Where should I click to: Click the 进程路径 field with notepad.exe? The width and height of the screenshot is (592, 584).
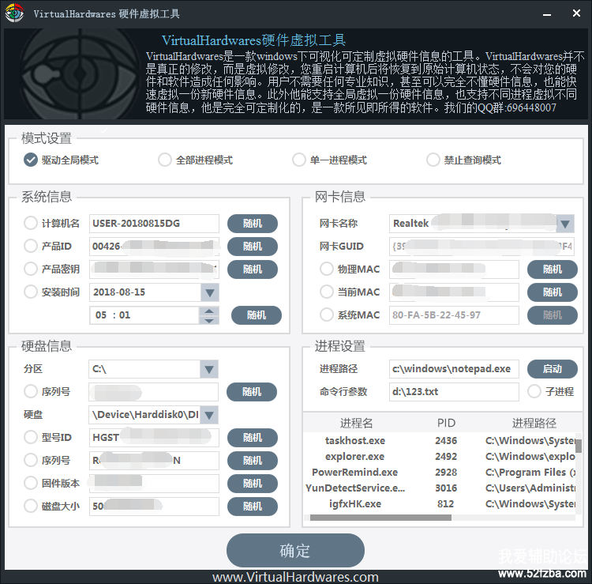pos(454,369)
